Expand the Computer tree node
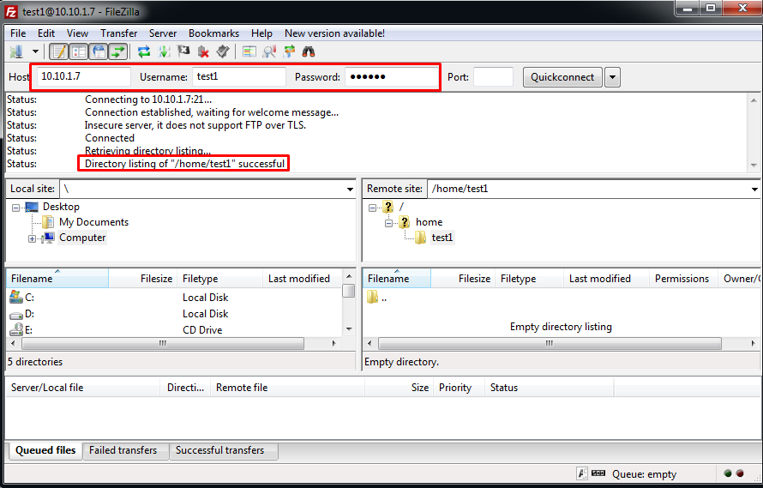The image size is (763, 488). coord(32,238)
